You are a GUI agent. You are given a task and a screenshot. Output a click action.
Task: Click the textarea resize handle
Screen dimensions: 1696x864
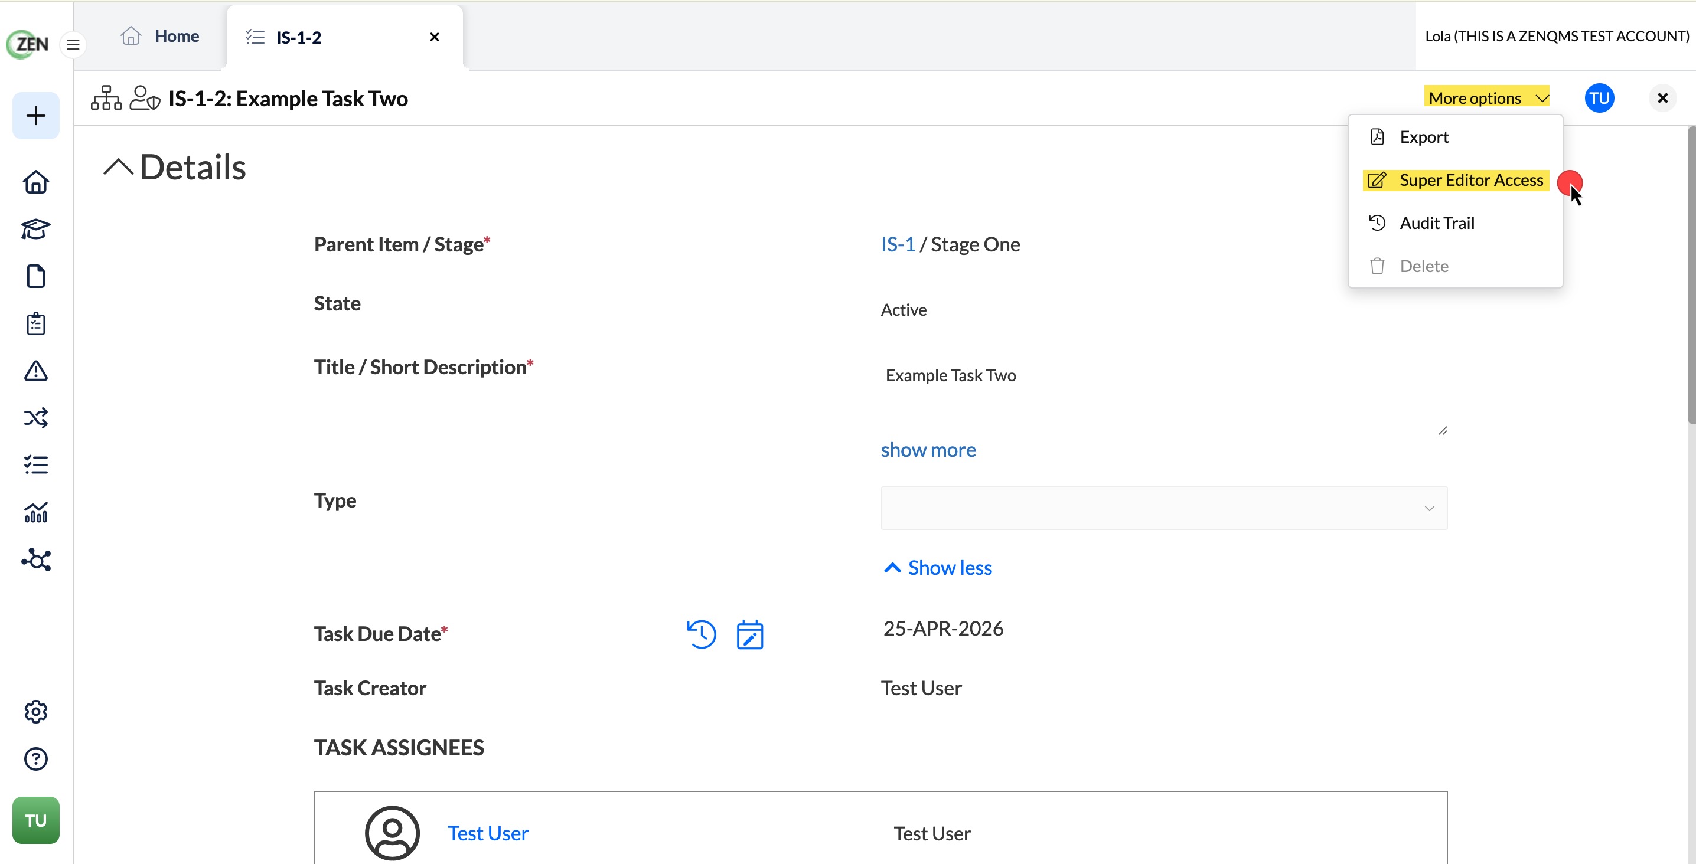click(1442, 430)
